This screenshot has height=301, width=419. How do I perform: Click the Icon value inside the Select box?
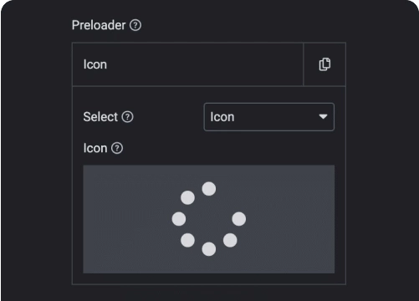[222, 117]
